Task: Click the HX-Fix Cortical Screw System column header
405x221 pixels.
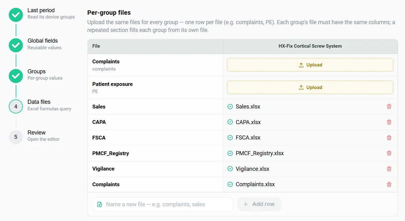Action: tap(310, 46)
